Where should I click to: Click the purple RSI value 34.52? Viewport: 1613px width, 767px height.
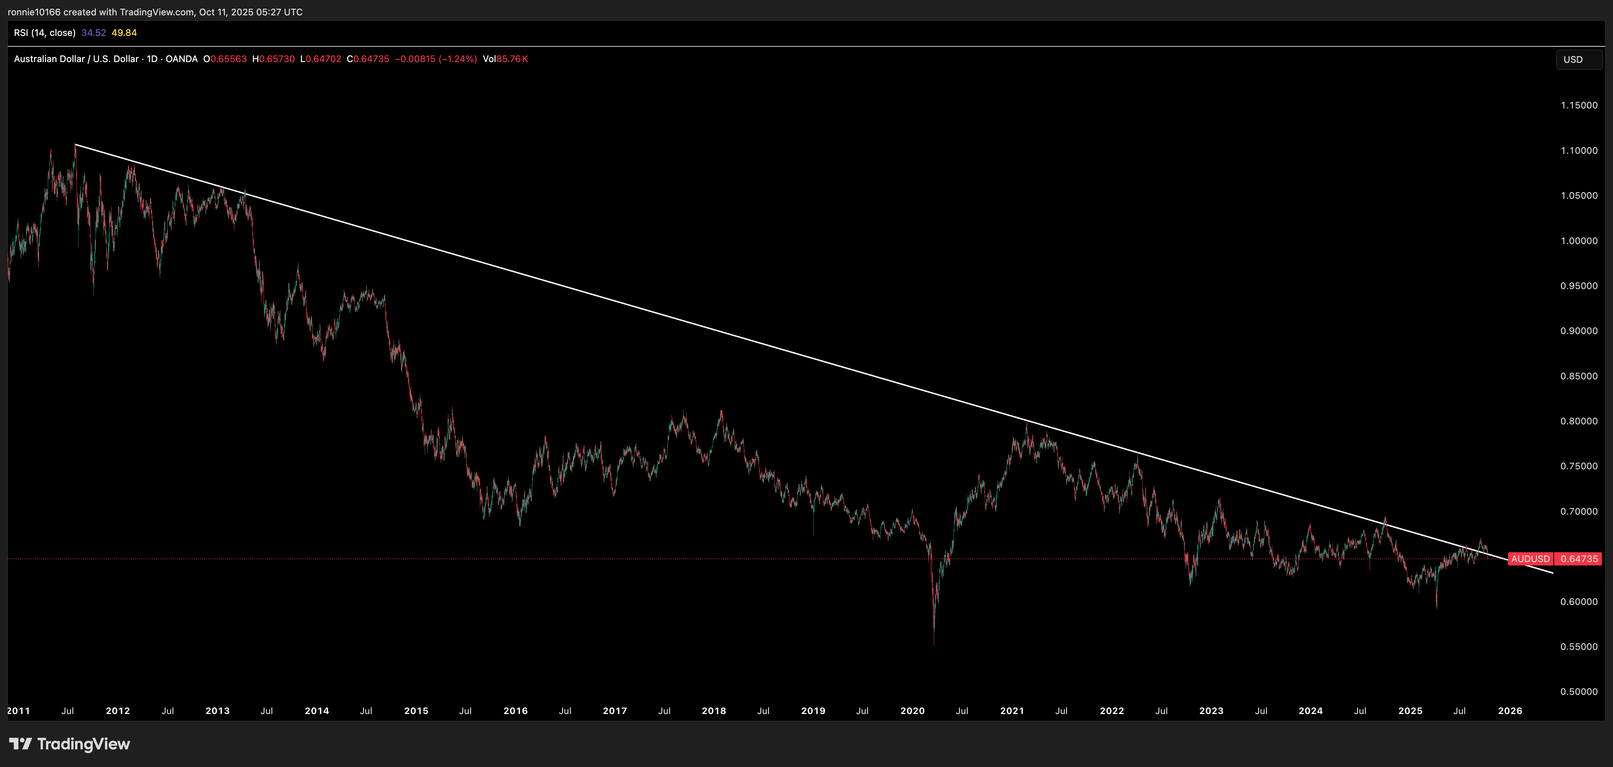point(93,32)
